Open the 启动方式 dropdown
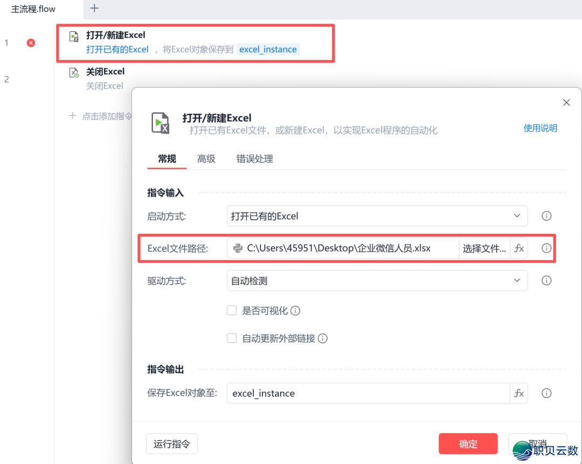 377,216
